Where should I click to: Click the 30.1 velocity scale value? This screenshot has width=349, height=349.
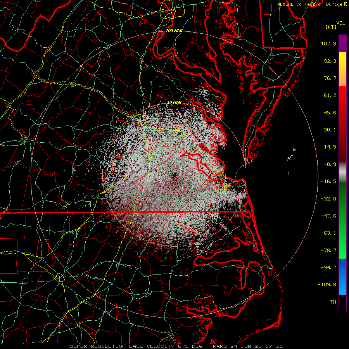[330, 130]
